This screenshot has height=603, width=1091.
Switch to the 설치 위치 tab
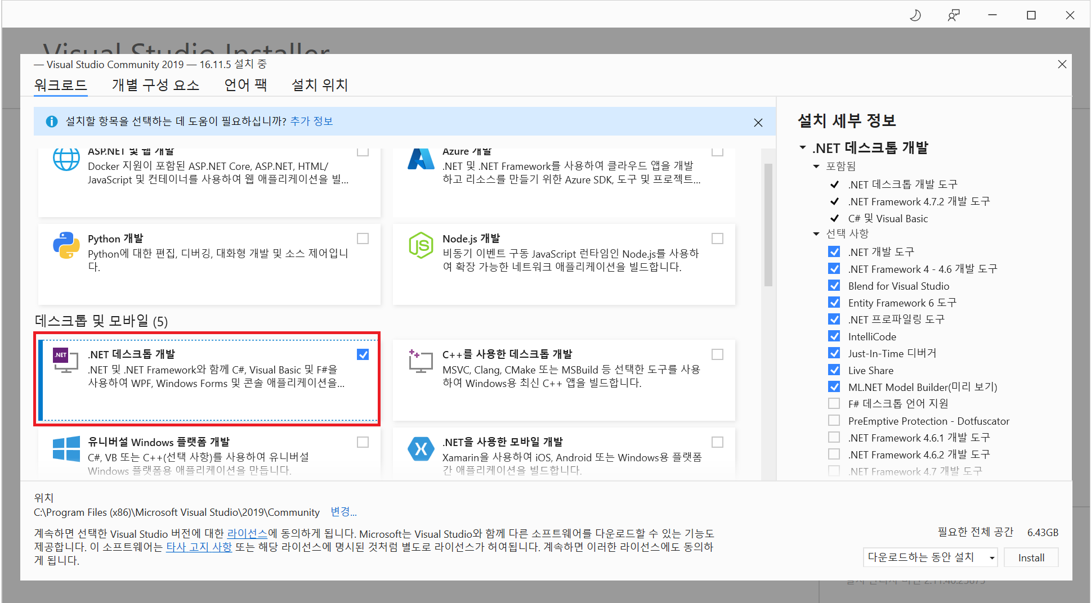coord(320,85)
